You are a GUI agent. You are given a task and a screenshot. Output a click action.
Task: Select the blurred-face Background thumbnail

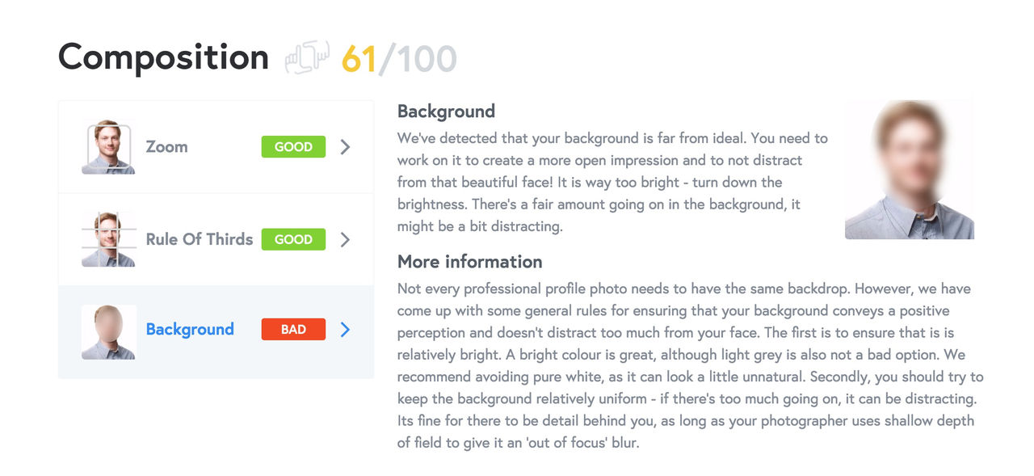tap(108, 331)
